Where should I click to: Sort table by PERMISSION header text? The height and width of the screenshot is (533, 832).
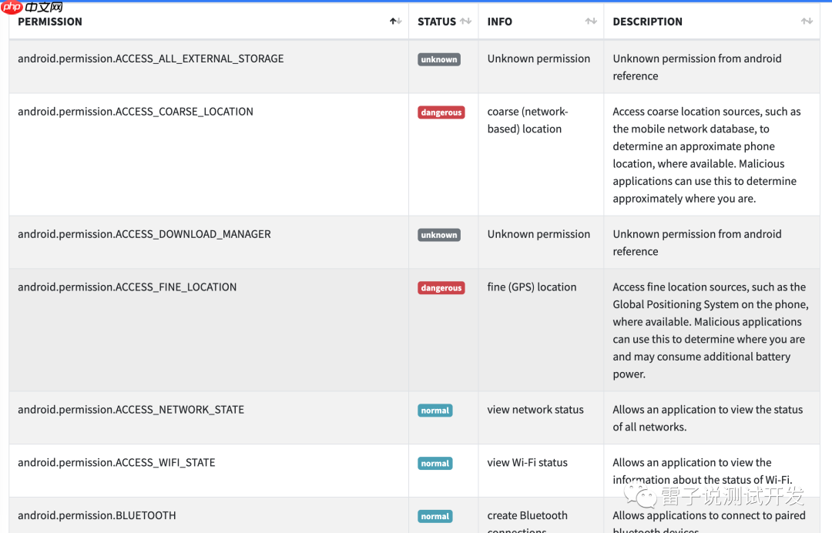coord(50,22)
